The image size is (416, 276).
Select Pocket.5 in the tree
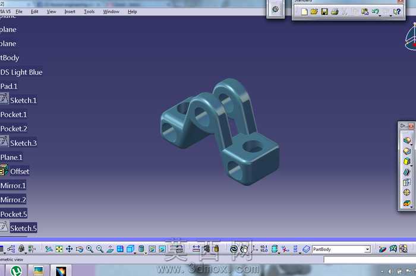[x=14, y=214]
